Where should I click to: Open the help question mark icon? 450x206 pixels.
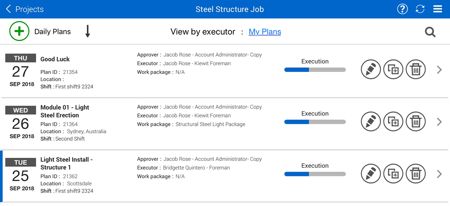402,9
